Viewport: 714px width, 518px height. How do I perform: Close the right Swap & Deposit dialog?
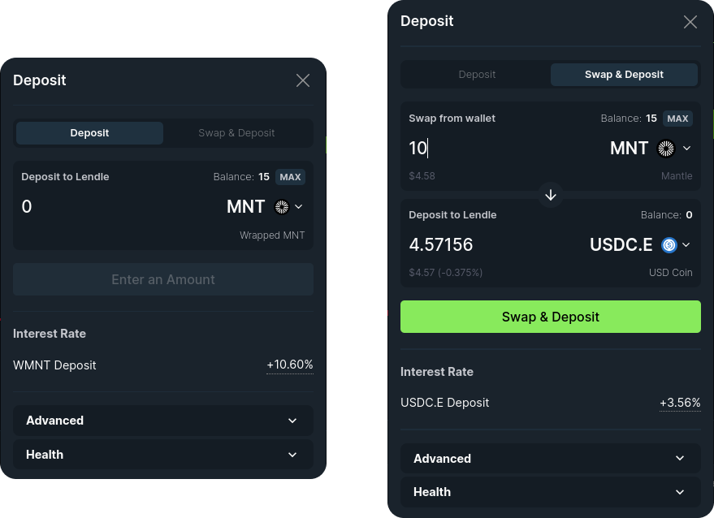coord(690,22)
